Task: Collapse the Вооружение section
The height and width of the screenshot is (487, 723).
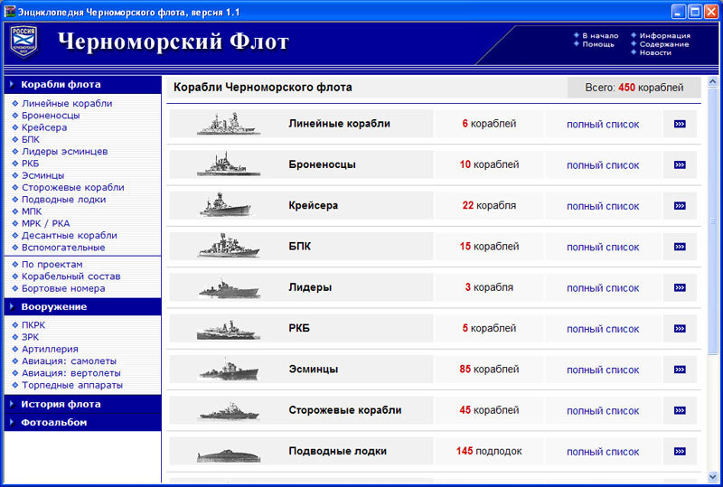Action: [54, 306]
